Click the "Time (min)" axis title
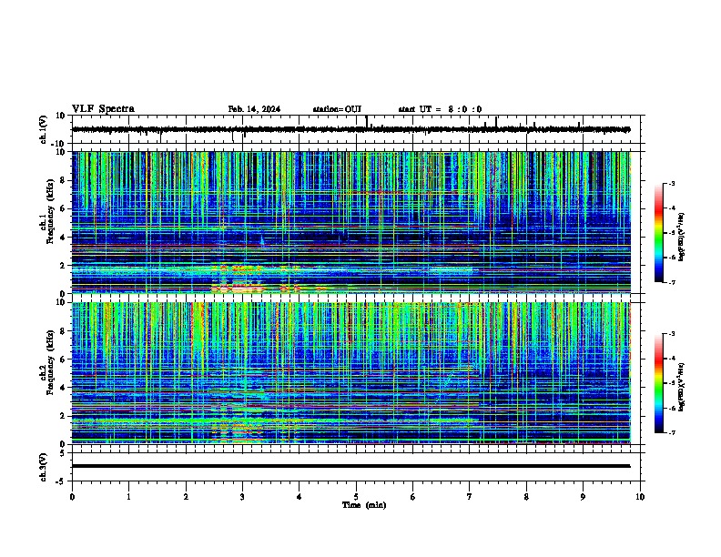This screenshot has width=721, height=557. coord(364,505)
